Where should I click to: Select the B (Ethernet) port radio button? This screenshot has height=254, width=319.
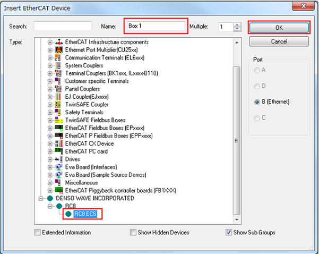(257, 101)
